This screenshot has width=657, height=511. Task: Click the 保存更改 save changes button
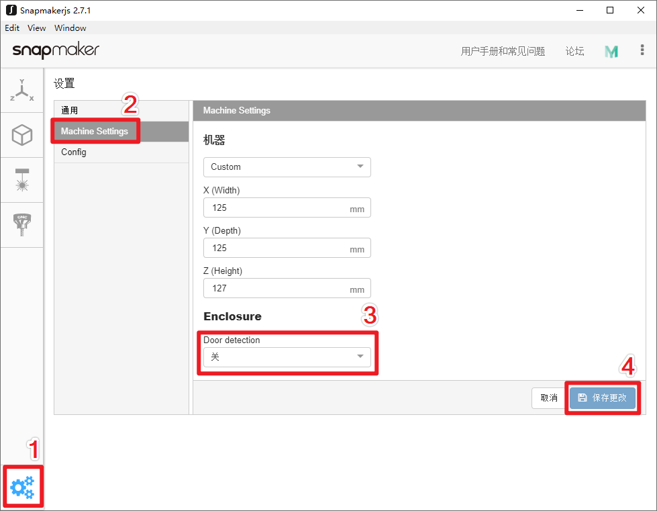[603, 398]
